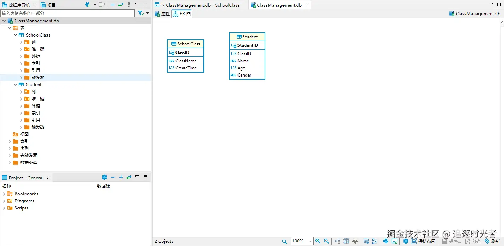Collapse the Student table tree node
The height and width of the screenshot is (246, 504).
coord(15,84)
